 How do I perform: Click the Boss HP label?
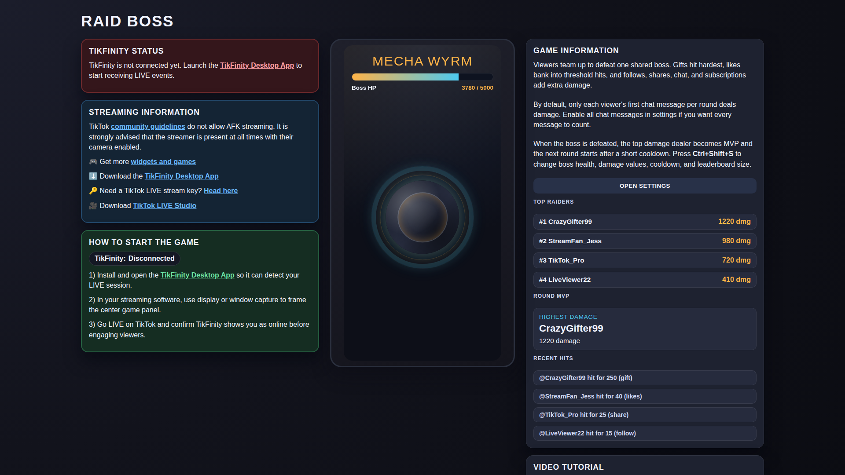point(364,88)
